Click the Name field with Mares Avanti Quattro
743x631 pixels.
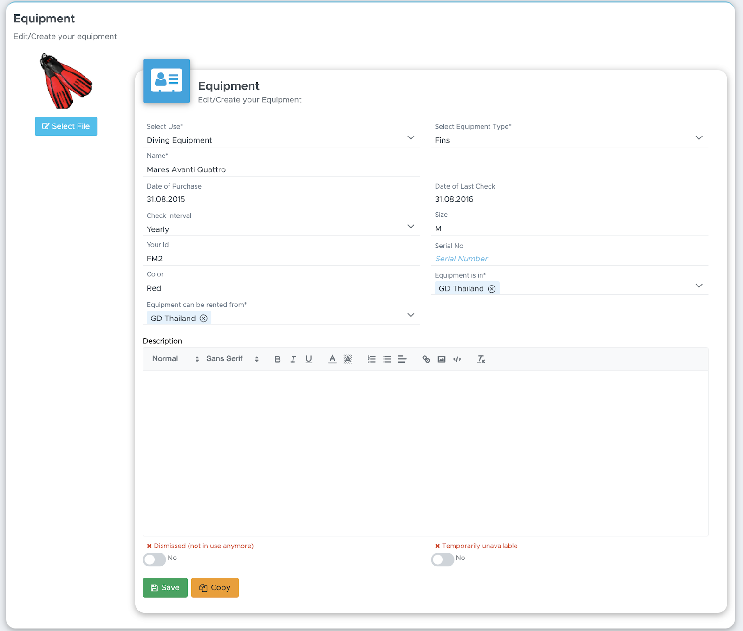point(281,169)
